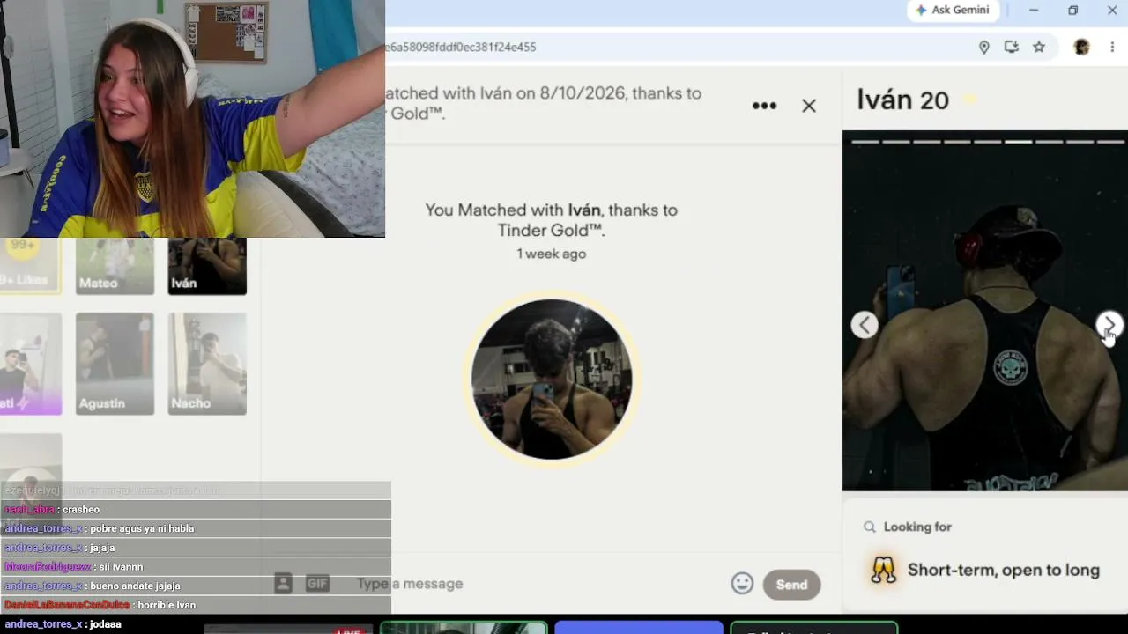The image size is (1128, 634).
Task: Open the GIF picker
Action: [317, 584]
